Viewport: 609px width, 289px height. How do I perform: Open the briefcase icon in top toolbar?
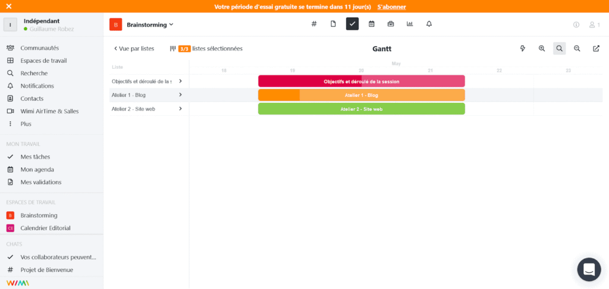click(391, 24)
